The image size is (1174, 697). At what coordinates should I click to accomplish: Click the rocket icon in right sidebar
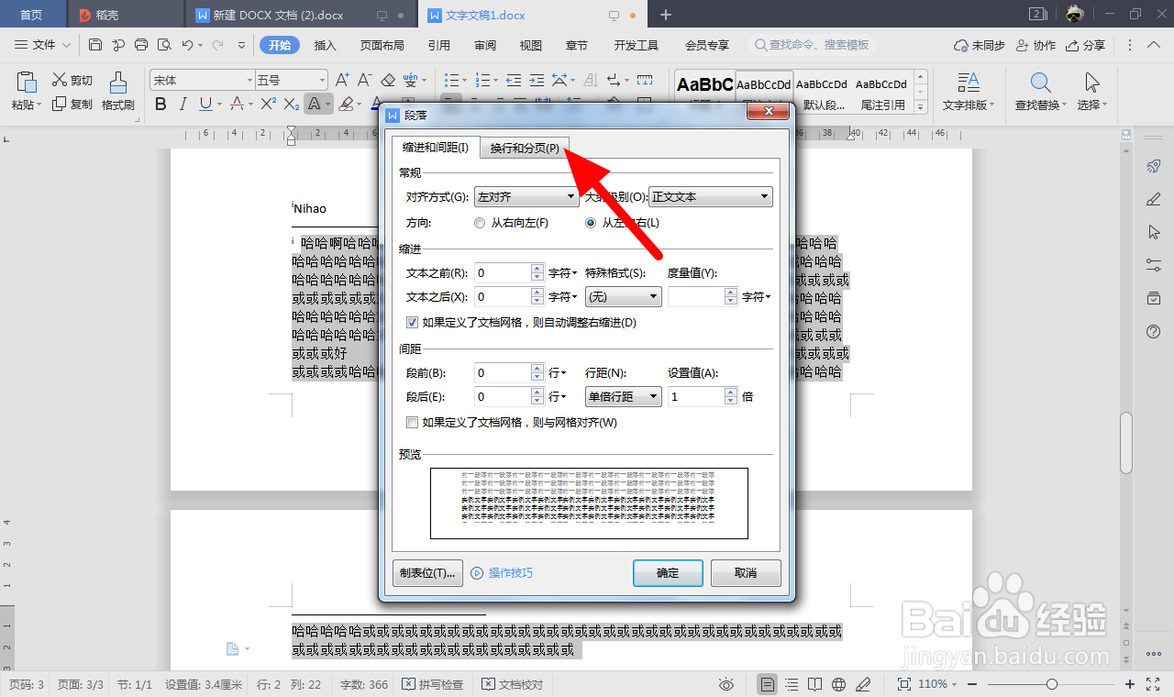(x=1154, y=166)
